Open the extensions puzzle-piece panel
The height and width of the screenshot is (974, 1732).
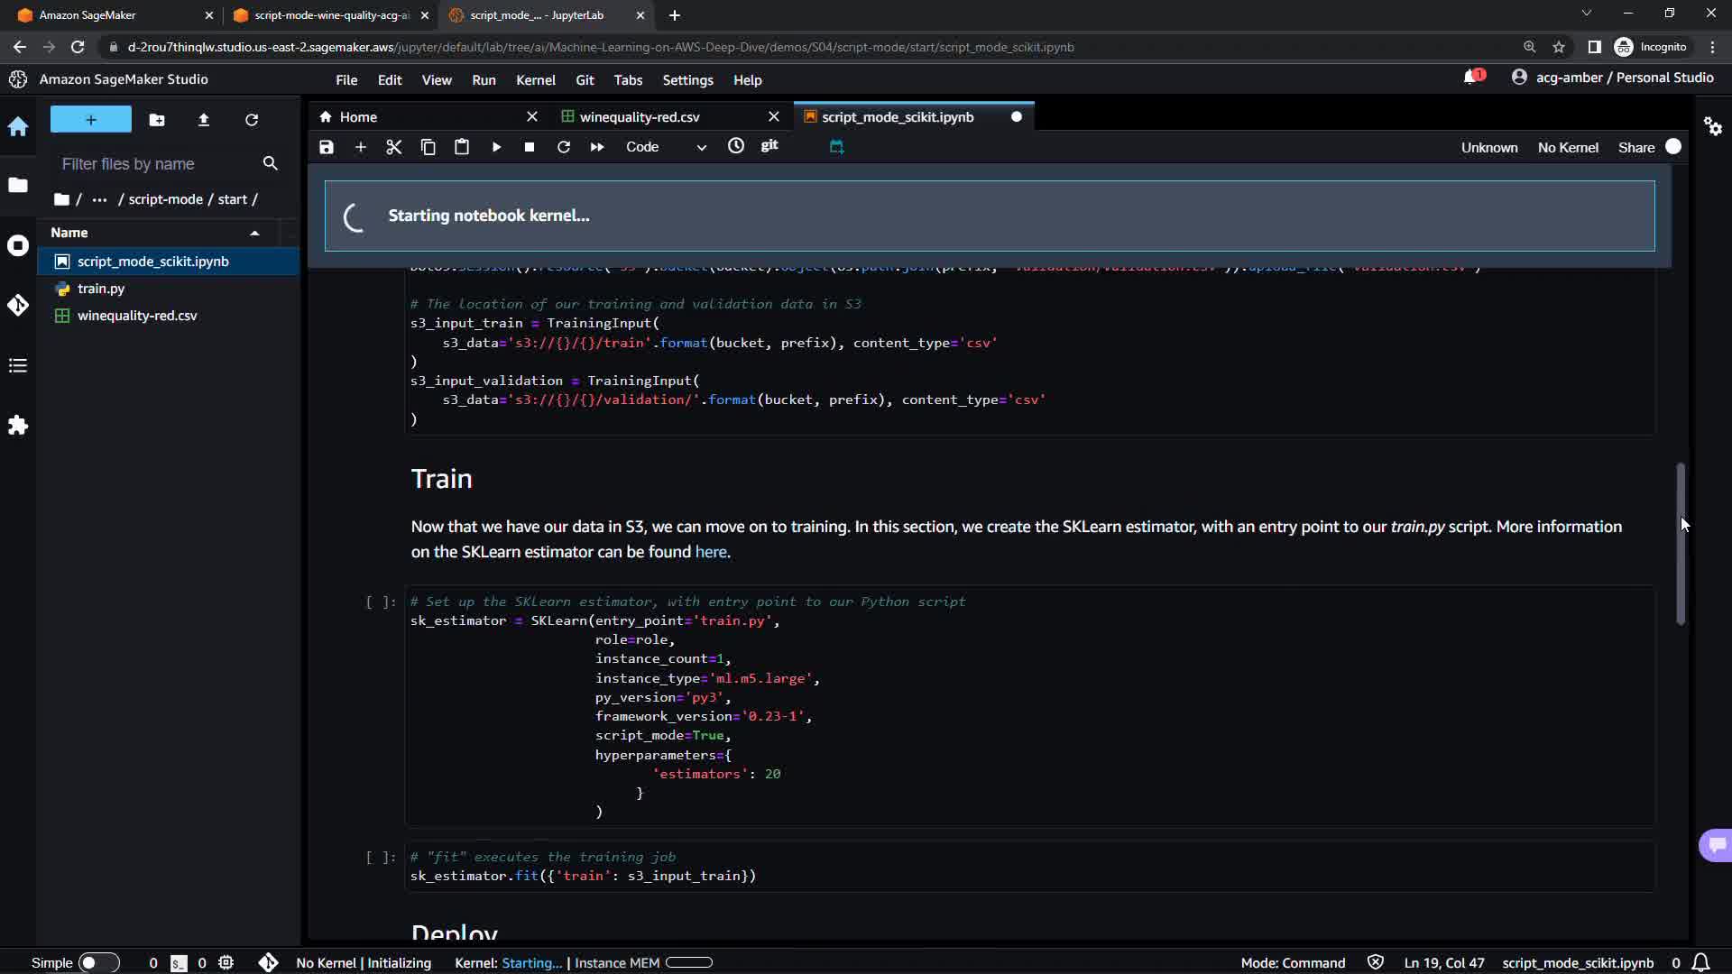[x=18, y=425]
